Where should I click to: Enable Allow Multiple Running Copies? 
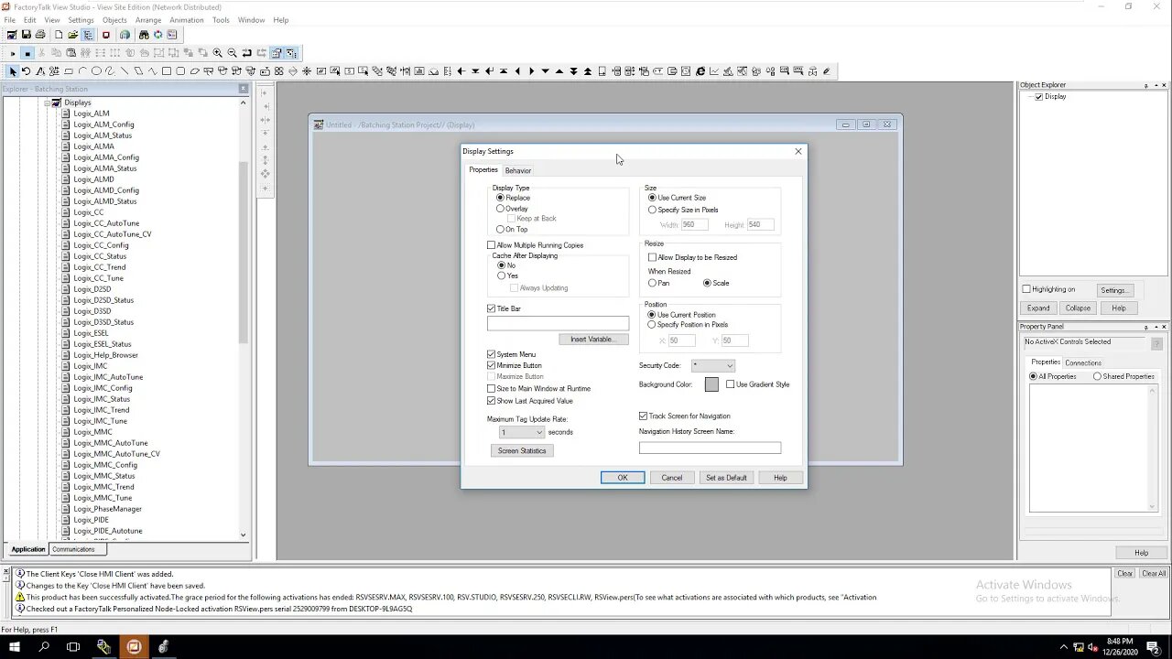pyautogui.click(x=492, y=245)
